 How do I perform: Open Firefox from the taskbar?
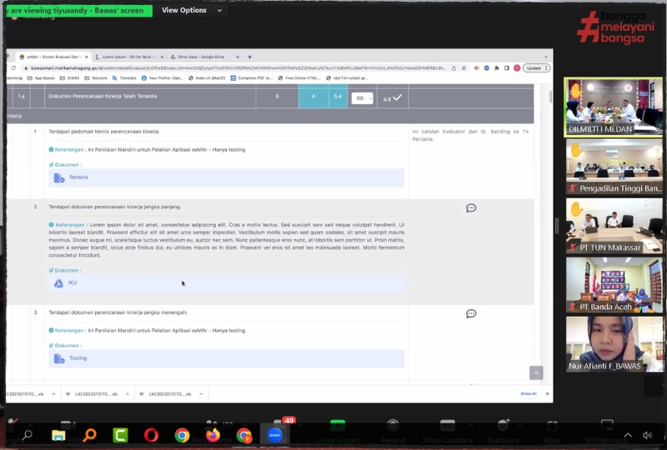pyautogui.click(x=213, y=435)
